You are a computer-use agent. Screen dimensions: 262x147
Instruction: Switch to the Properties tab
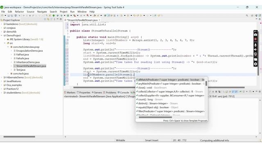[84, 93]
